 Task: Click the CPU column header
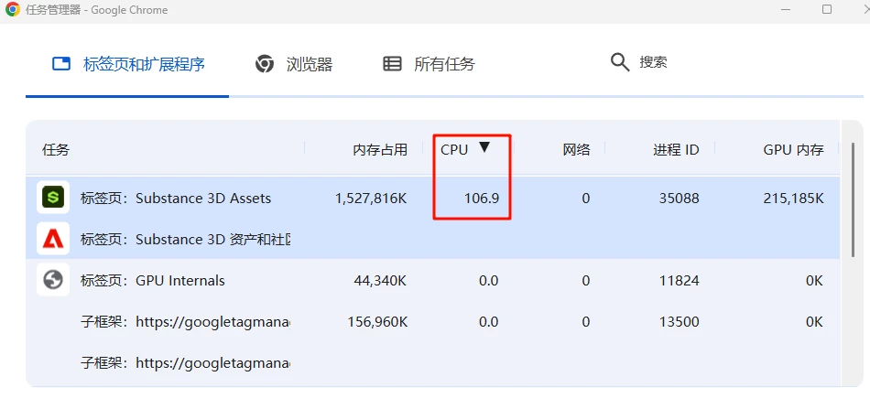(x=454, y=149)
